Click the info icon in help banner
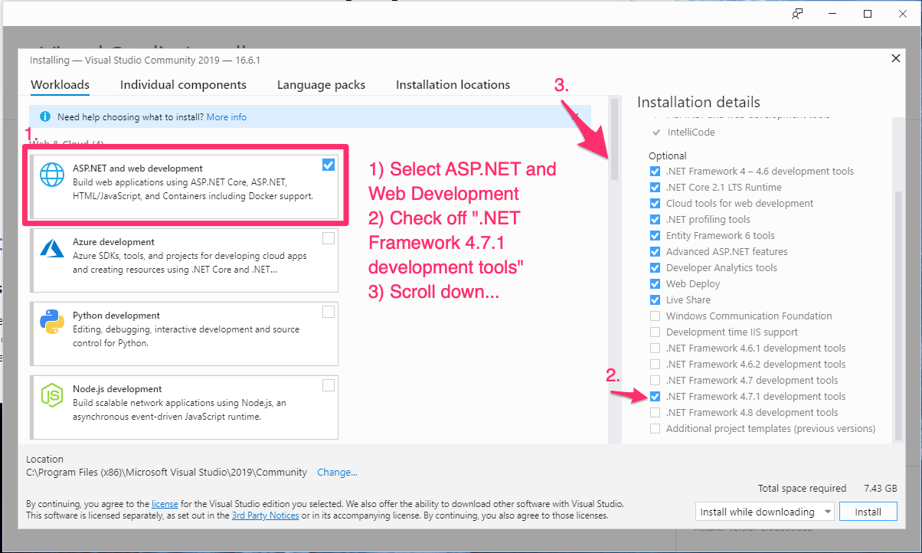The image size is (922, 553). coord(44,117)
